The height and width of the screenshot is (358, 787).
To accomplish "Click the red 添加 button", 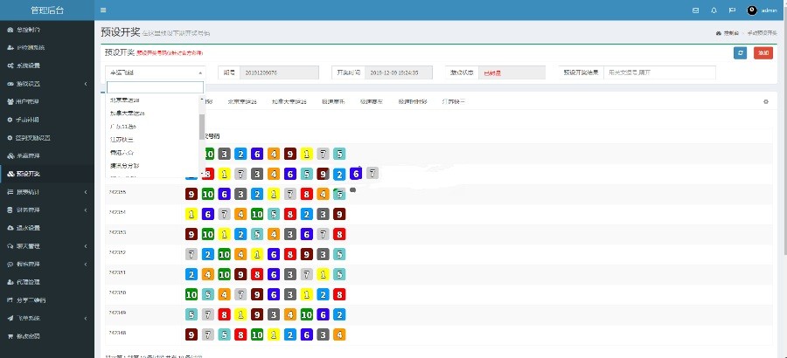I will tap(763, 53).
